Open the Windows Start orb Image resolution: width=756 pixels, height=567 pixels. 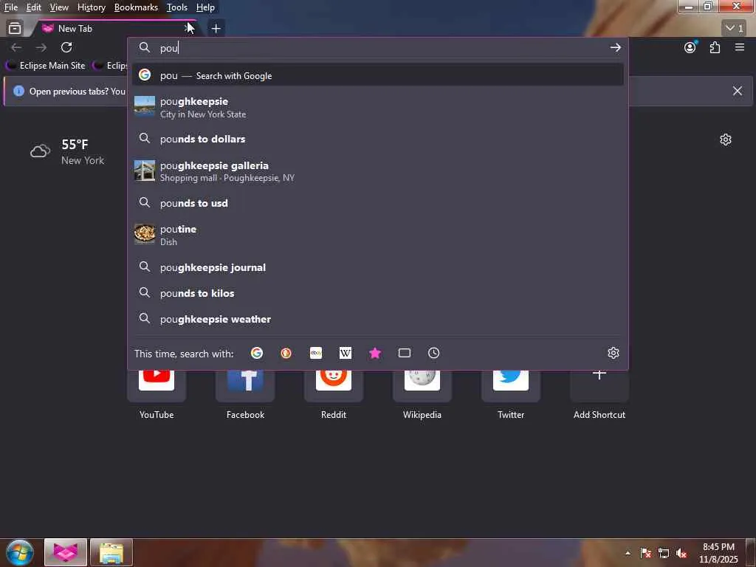(x=20, y=552)
